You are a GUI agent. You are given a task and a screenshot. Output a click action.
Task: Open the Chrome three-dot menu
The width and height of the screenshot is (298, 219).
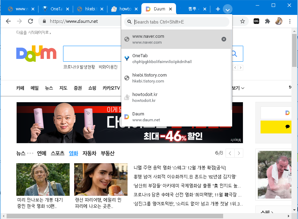coord(290,21)
